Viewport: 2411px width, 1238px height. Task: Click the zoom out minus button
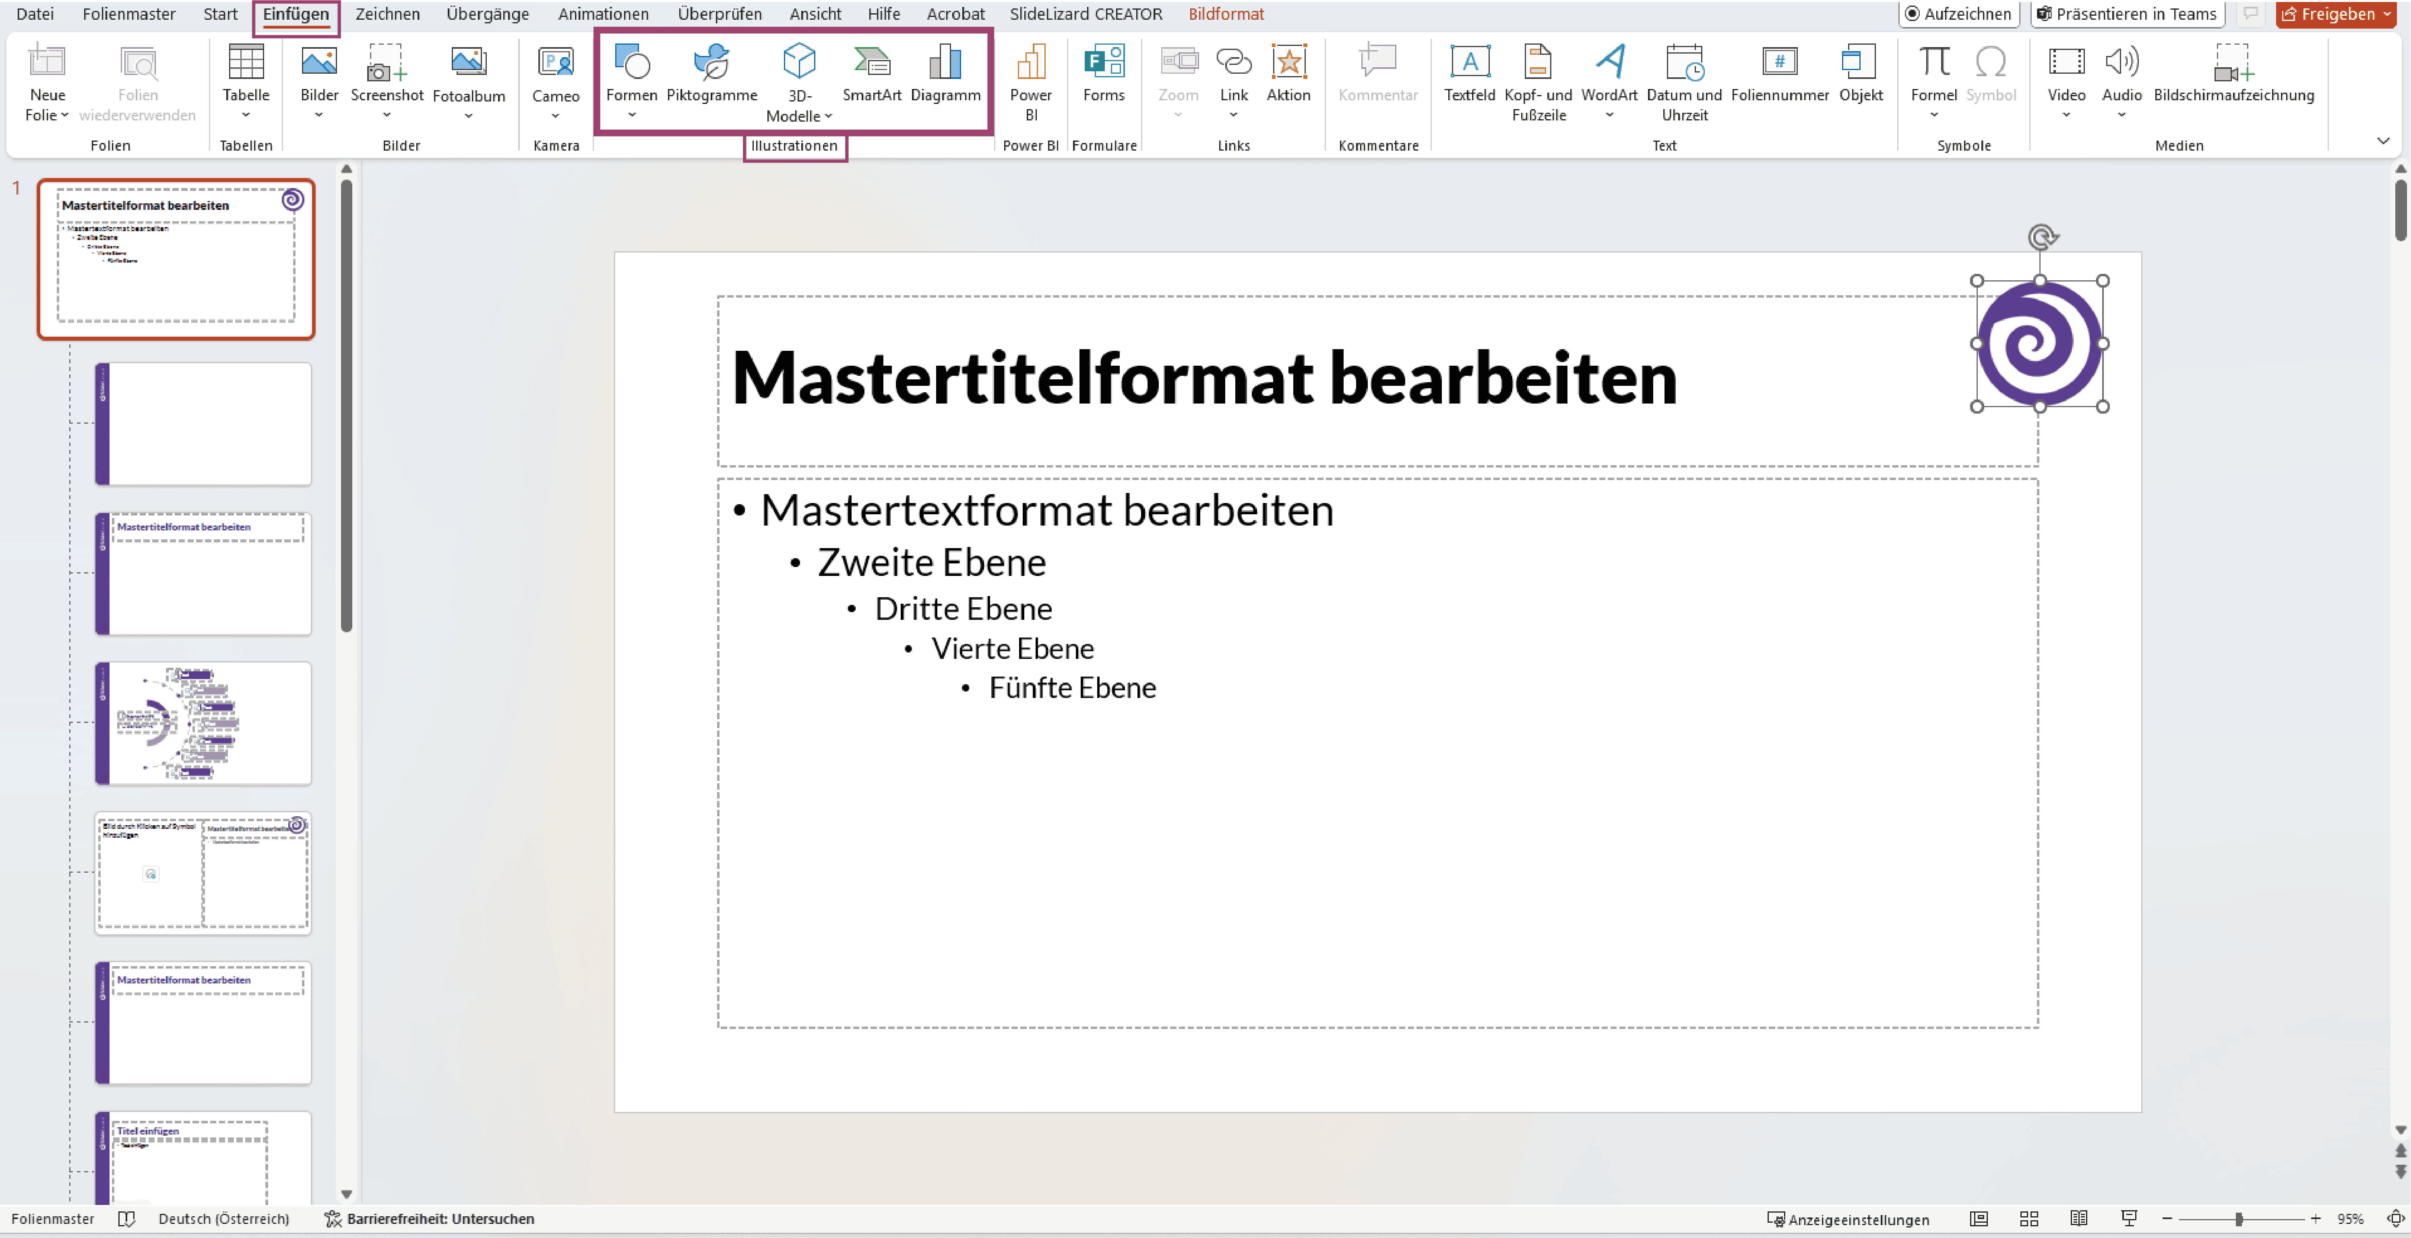coord(2167,1218)
